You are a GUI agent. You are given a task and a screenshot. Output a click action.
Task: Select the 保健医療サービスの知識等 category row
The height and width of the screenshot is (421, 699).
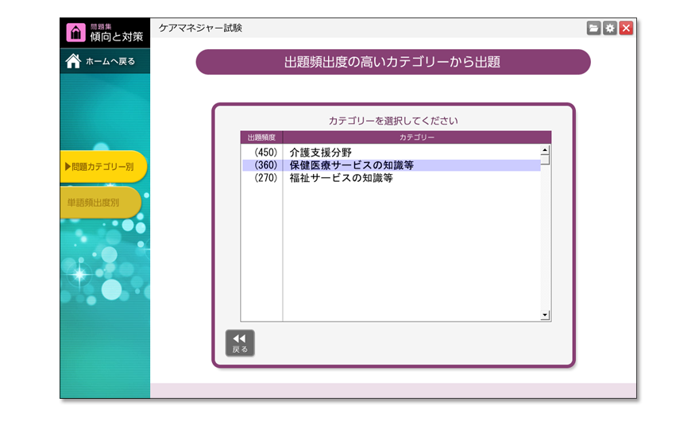(392, 165)
